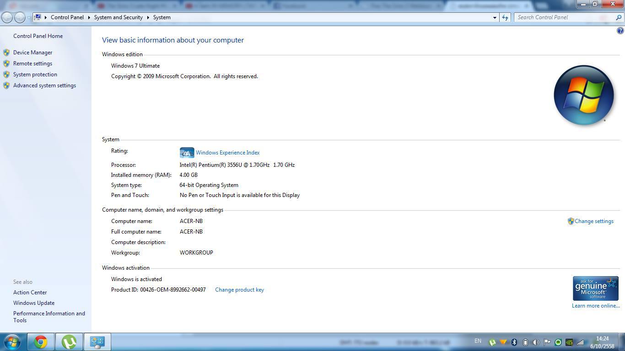This screenshot has width=625, height=351.
Task: Open Learn more online link
Action: tap(596, 306)
